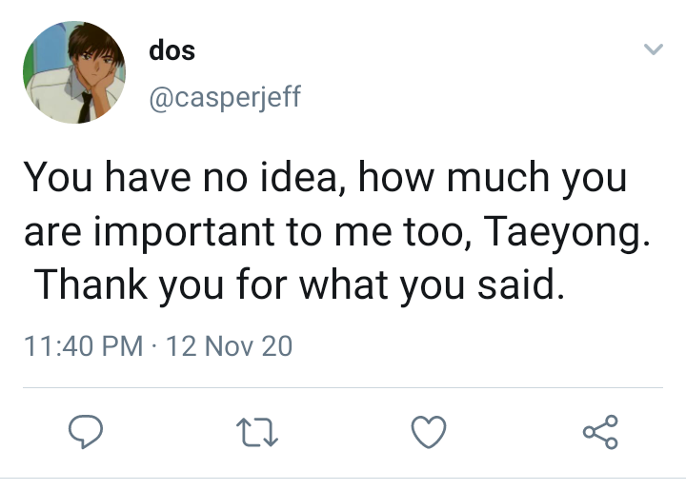The width and height of the screenshot is (686, 490).
Task: Open the anime profile picture of dos
Action: (74, 72)
